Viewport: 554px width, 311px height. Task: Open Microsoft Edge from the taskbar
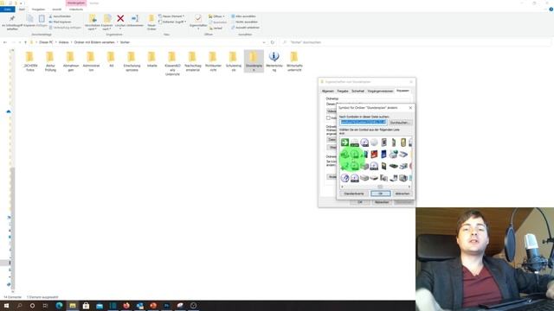tap(59, 306)
